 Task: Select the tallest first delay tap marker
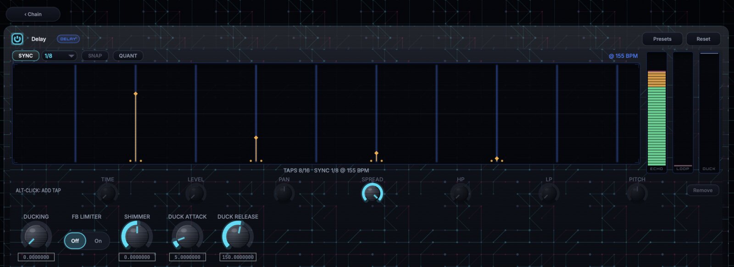pos(135,94)
